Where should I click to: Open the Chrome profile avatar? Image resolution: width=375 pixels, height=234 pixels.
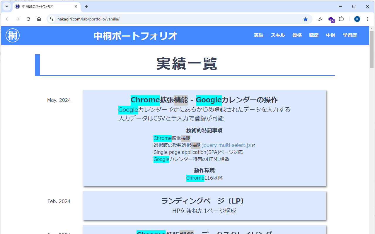357,19
